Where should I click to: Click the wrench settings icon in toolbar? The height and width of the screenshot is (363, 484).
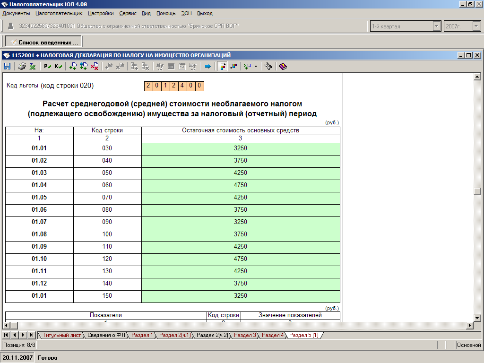click(268, 67)
